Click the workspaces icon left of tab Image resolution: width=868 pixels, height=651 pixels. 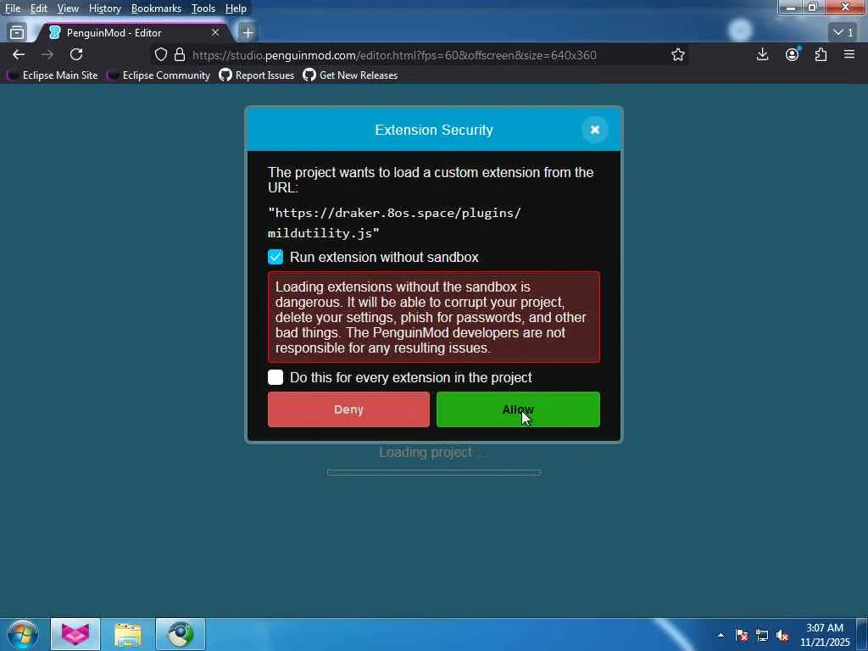[17, 33]
